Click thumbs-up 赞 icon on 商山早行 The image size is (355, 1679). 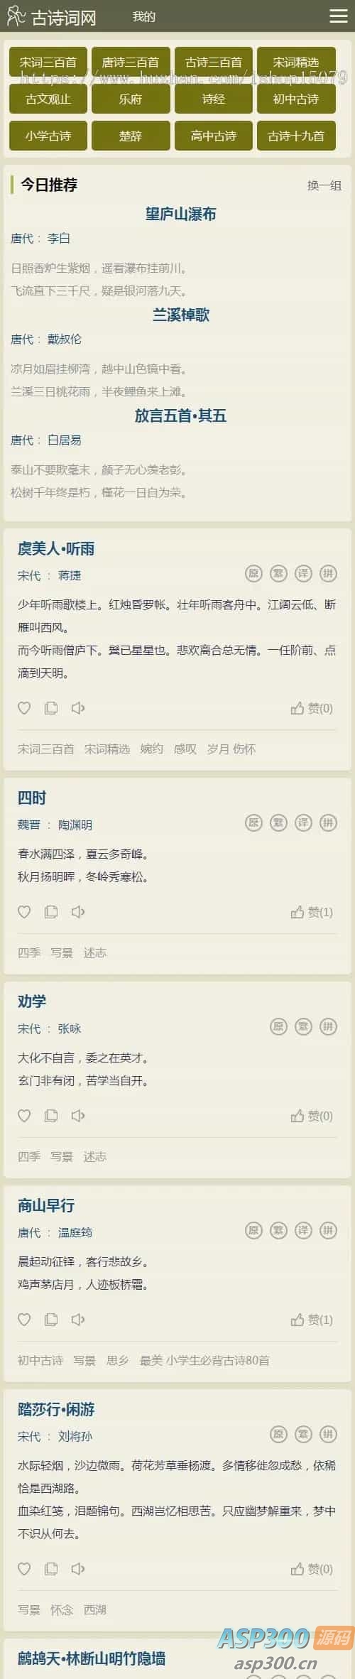[x=297, y=1319]
